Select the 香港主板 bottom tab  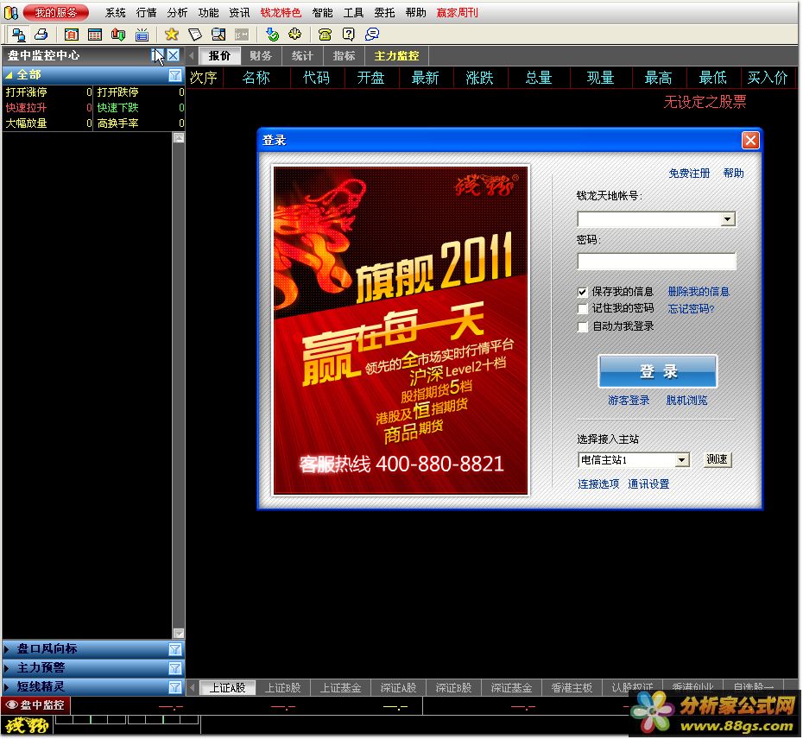pyautogui.click(x=572, y=688)
